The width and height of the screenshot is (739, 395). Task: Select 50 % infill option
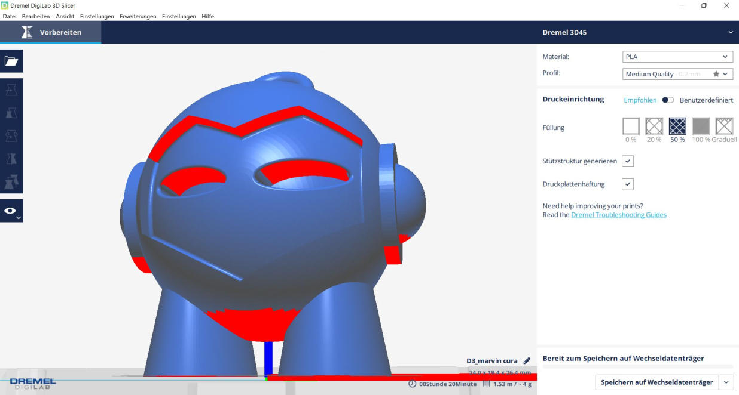coord(677,126)
